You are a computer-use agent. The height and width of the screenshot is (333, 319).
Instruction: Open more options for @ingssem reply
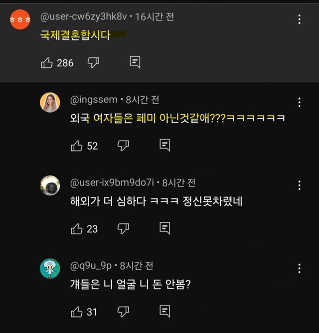point(299,103)
